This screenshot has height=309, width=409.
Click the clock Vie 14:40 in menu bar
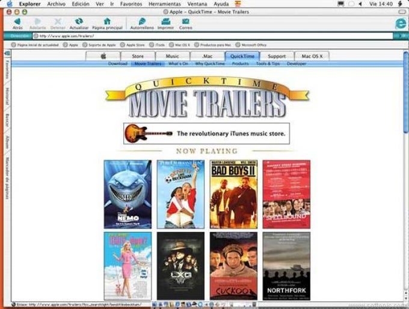pos(381,4)
